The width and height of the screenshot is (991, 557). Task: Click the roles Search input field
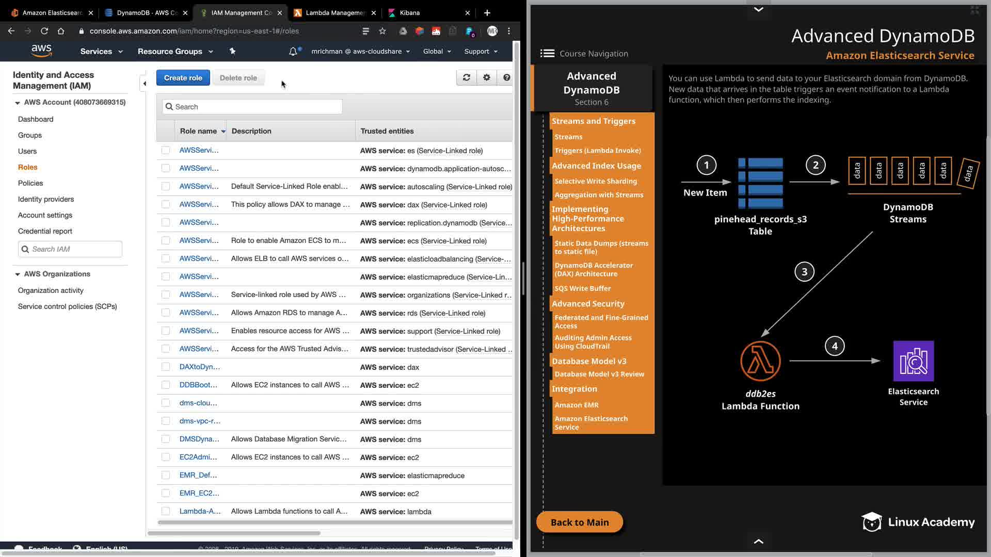point(253,107)
